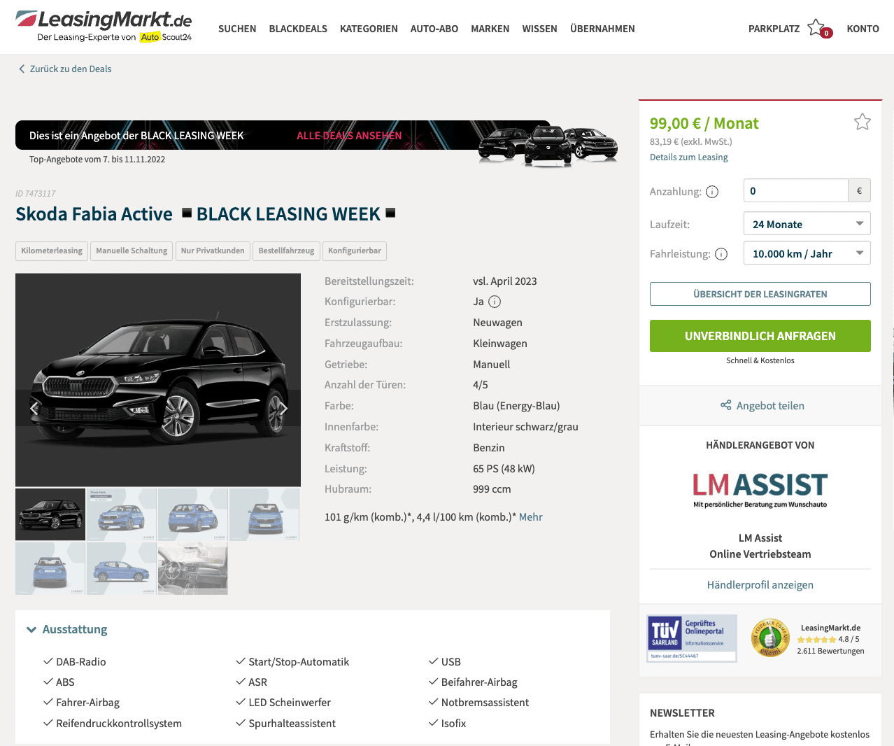The height and width of the screenshot is (746, 894).
Task: Click ALLE DEALS ANSEHEN banner link
Action: coord(349,136)
